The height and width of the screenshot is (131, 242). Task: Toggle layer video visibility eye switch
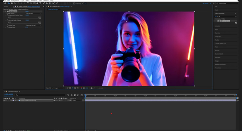point(4,100)
